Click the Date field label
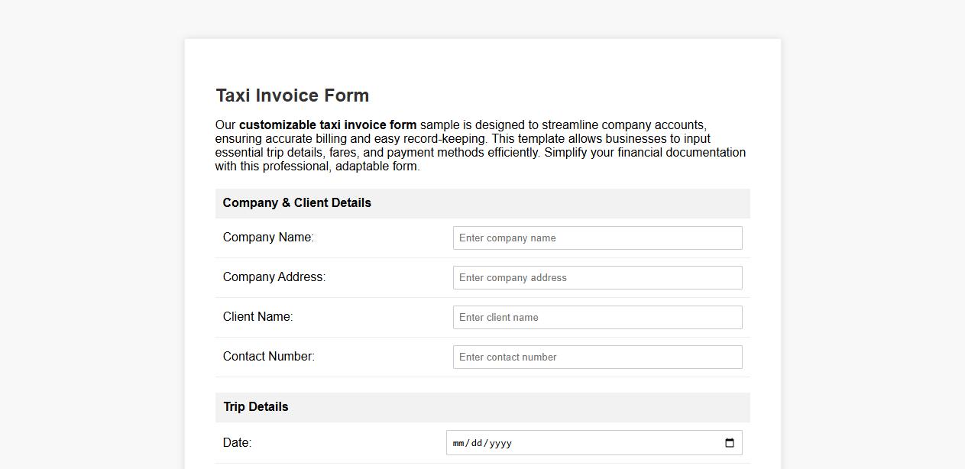The height and width of the screenshot is (469, 965). click(237, 442)
